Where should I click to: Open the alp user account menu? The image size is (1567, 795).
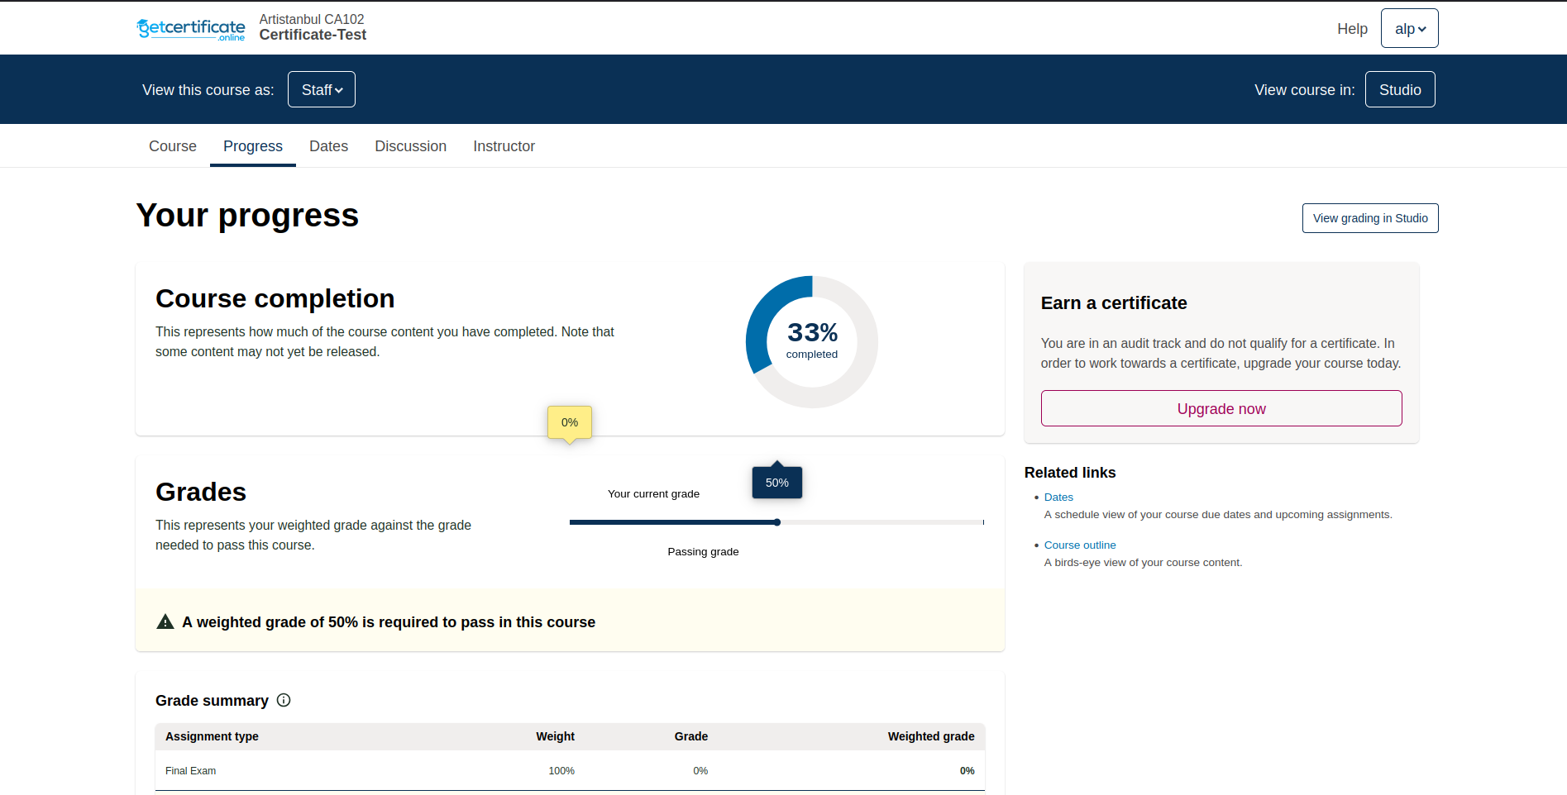tap(1409, 28)
